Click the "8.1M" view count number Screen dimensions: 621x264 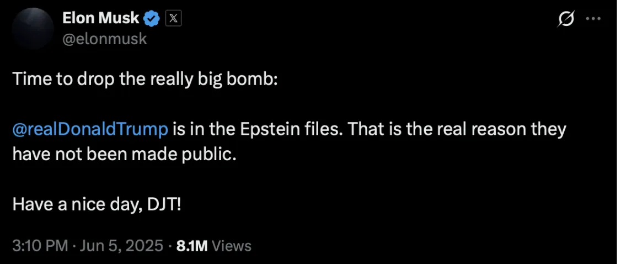coord(191,245)
